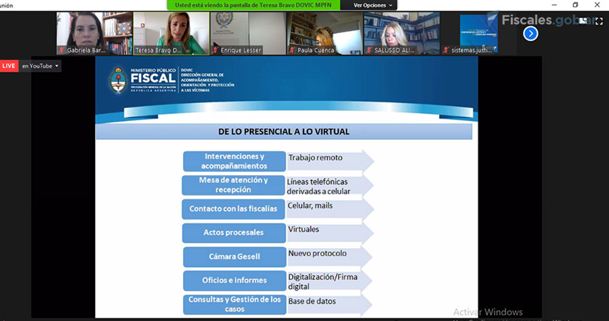
Task: Click Enrique Lesser's muted microphone icon
Action: coord(215,50)
